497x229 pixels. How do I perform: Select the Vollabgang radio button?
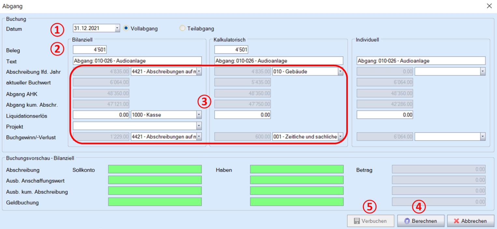click(126, 28)
